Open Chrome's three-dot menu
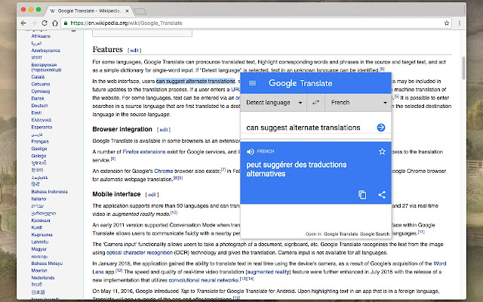 (460, 23)
